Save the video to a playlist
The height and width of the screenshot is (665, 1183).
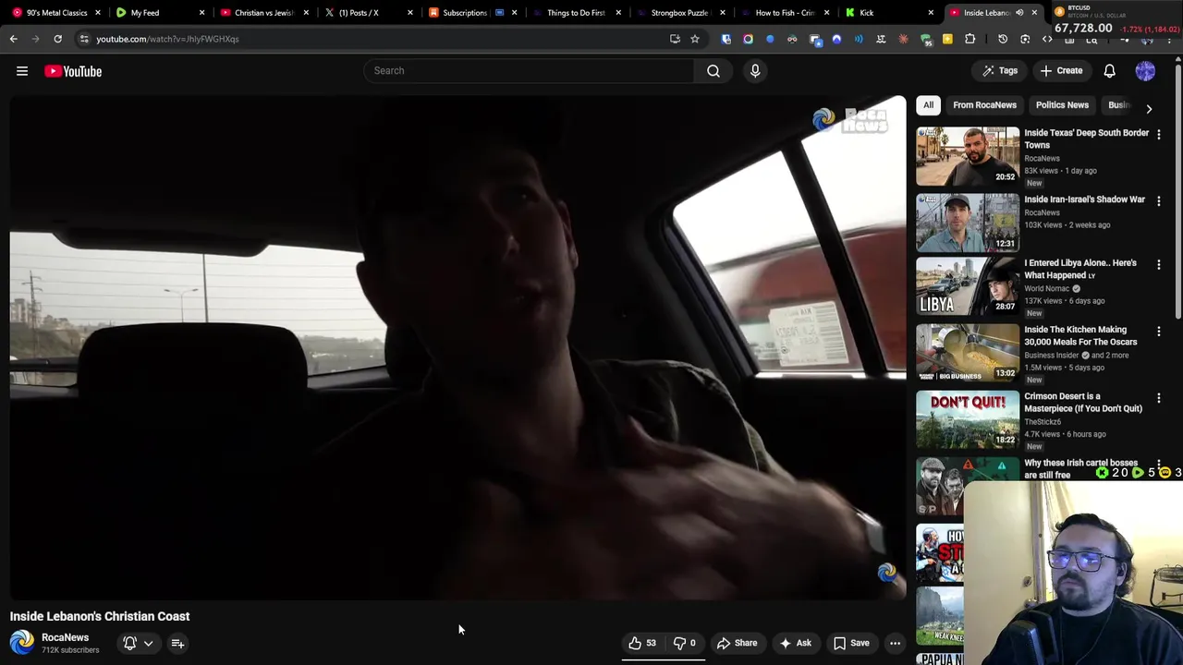[851, 643]
